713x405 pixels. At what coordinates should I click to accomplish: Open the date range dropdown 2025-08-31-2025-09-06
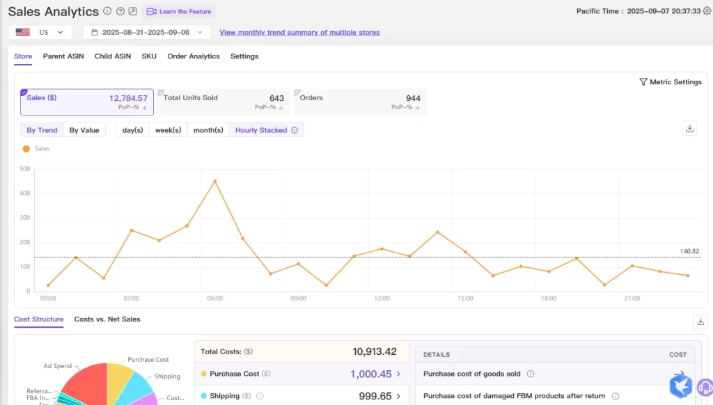pos(147,32)
